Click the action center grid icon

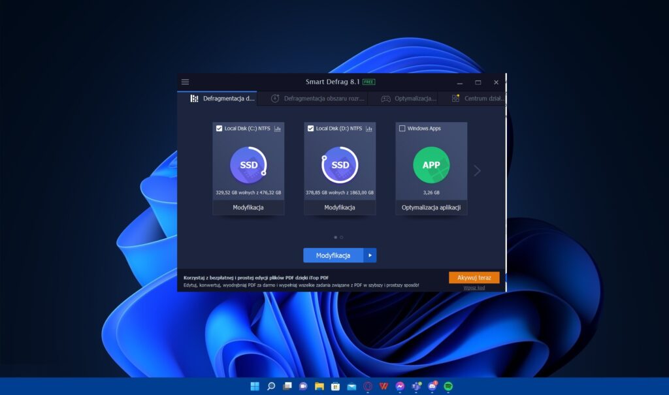click(455, 99)
